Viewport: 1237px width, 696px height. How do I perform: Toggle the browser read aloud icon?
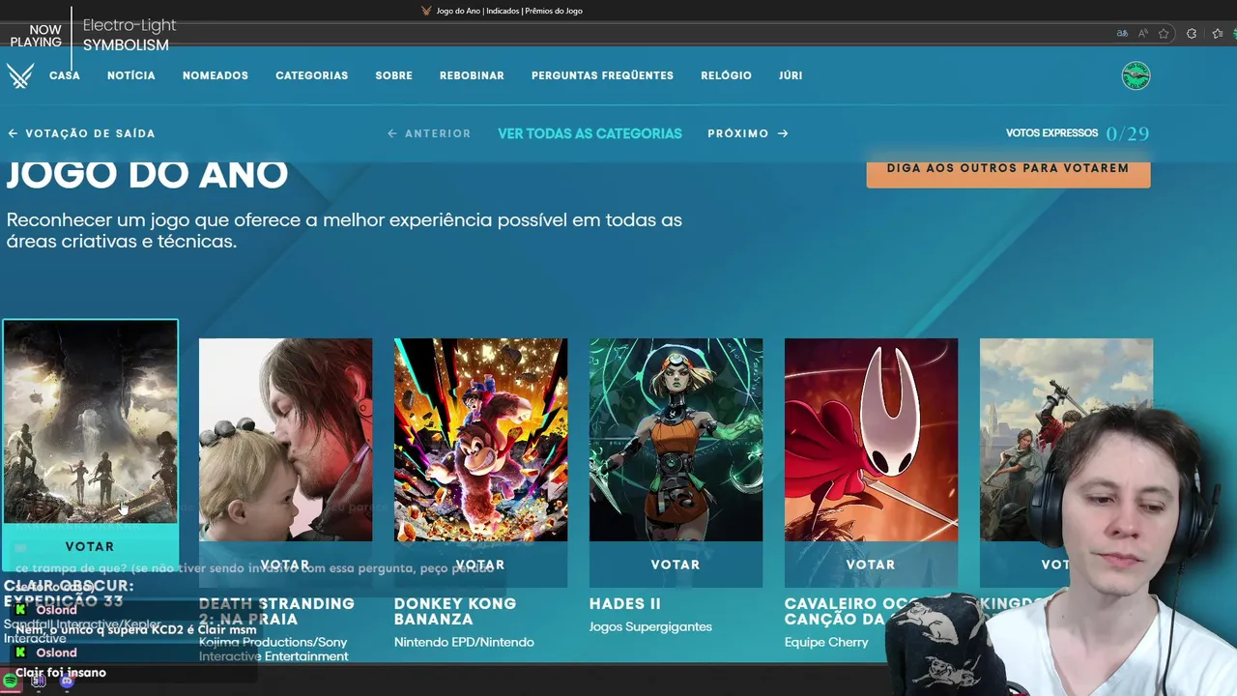pyautogui.click(x=1143, y=33)
